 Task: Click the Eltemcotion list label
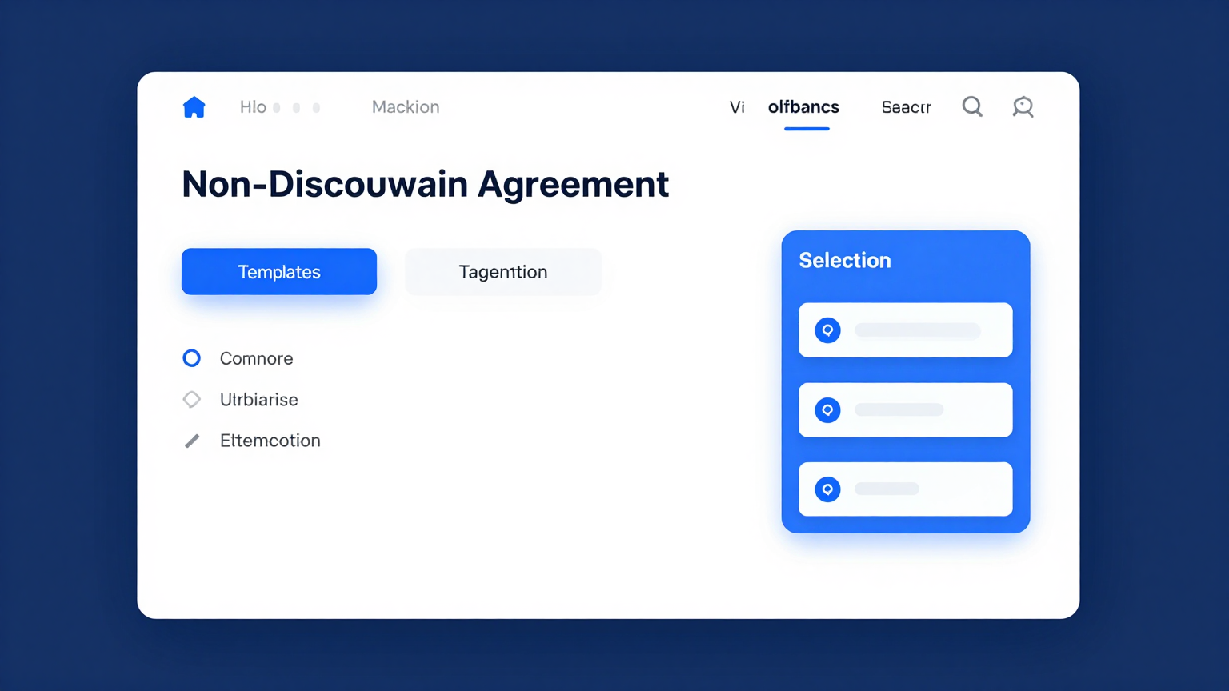270,441
